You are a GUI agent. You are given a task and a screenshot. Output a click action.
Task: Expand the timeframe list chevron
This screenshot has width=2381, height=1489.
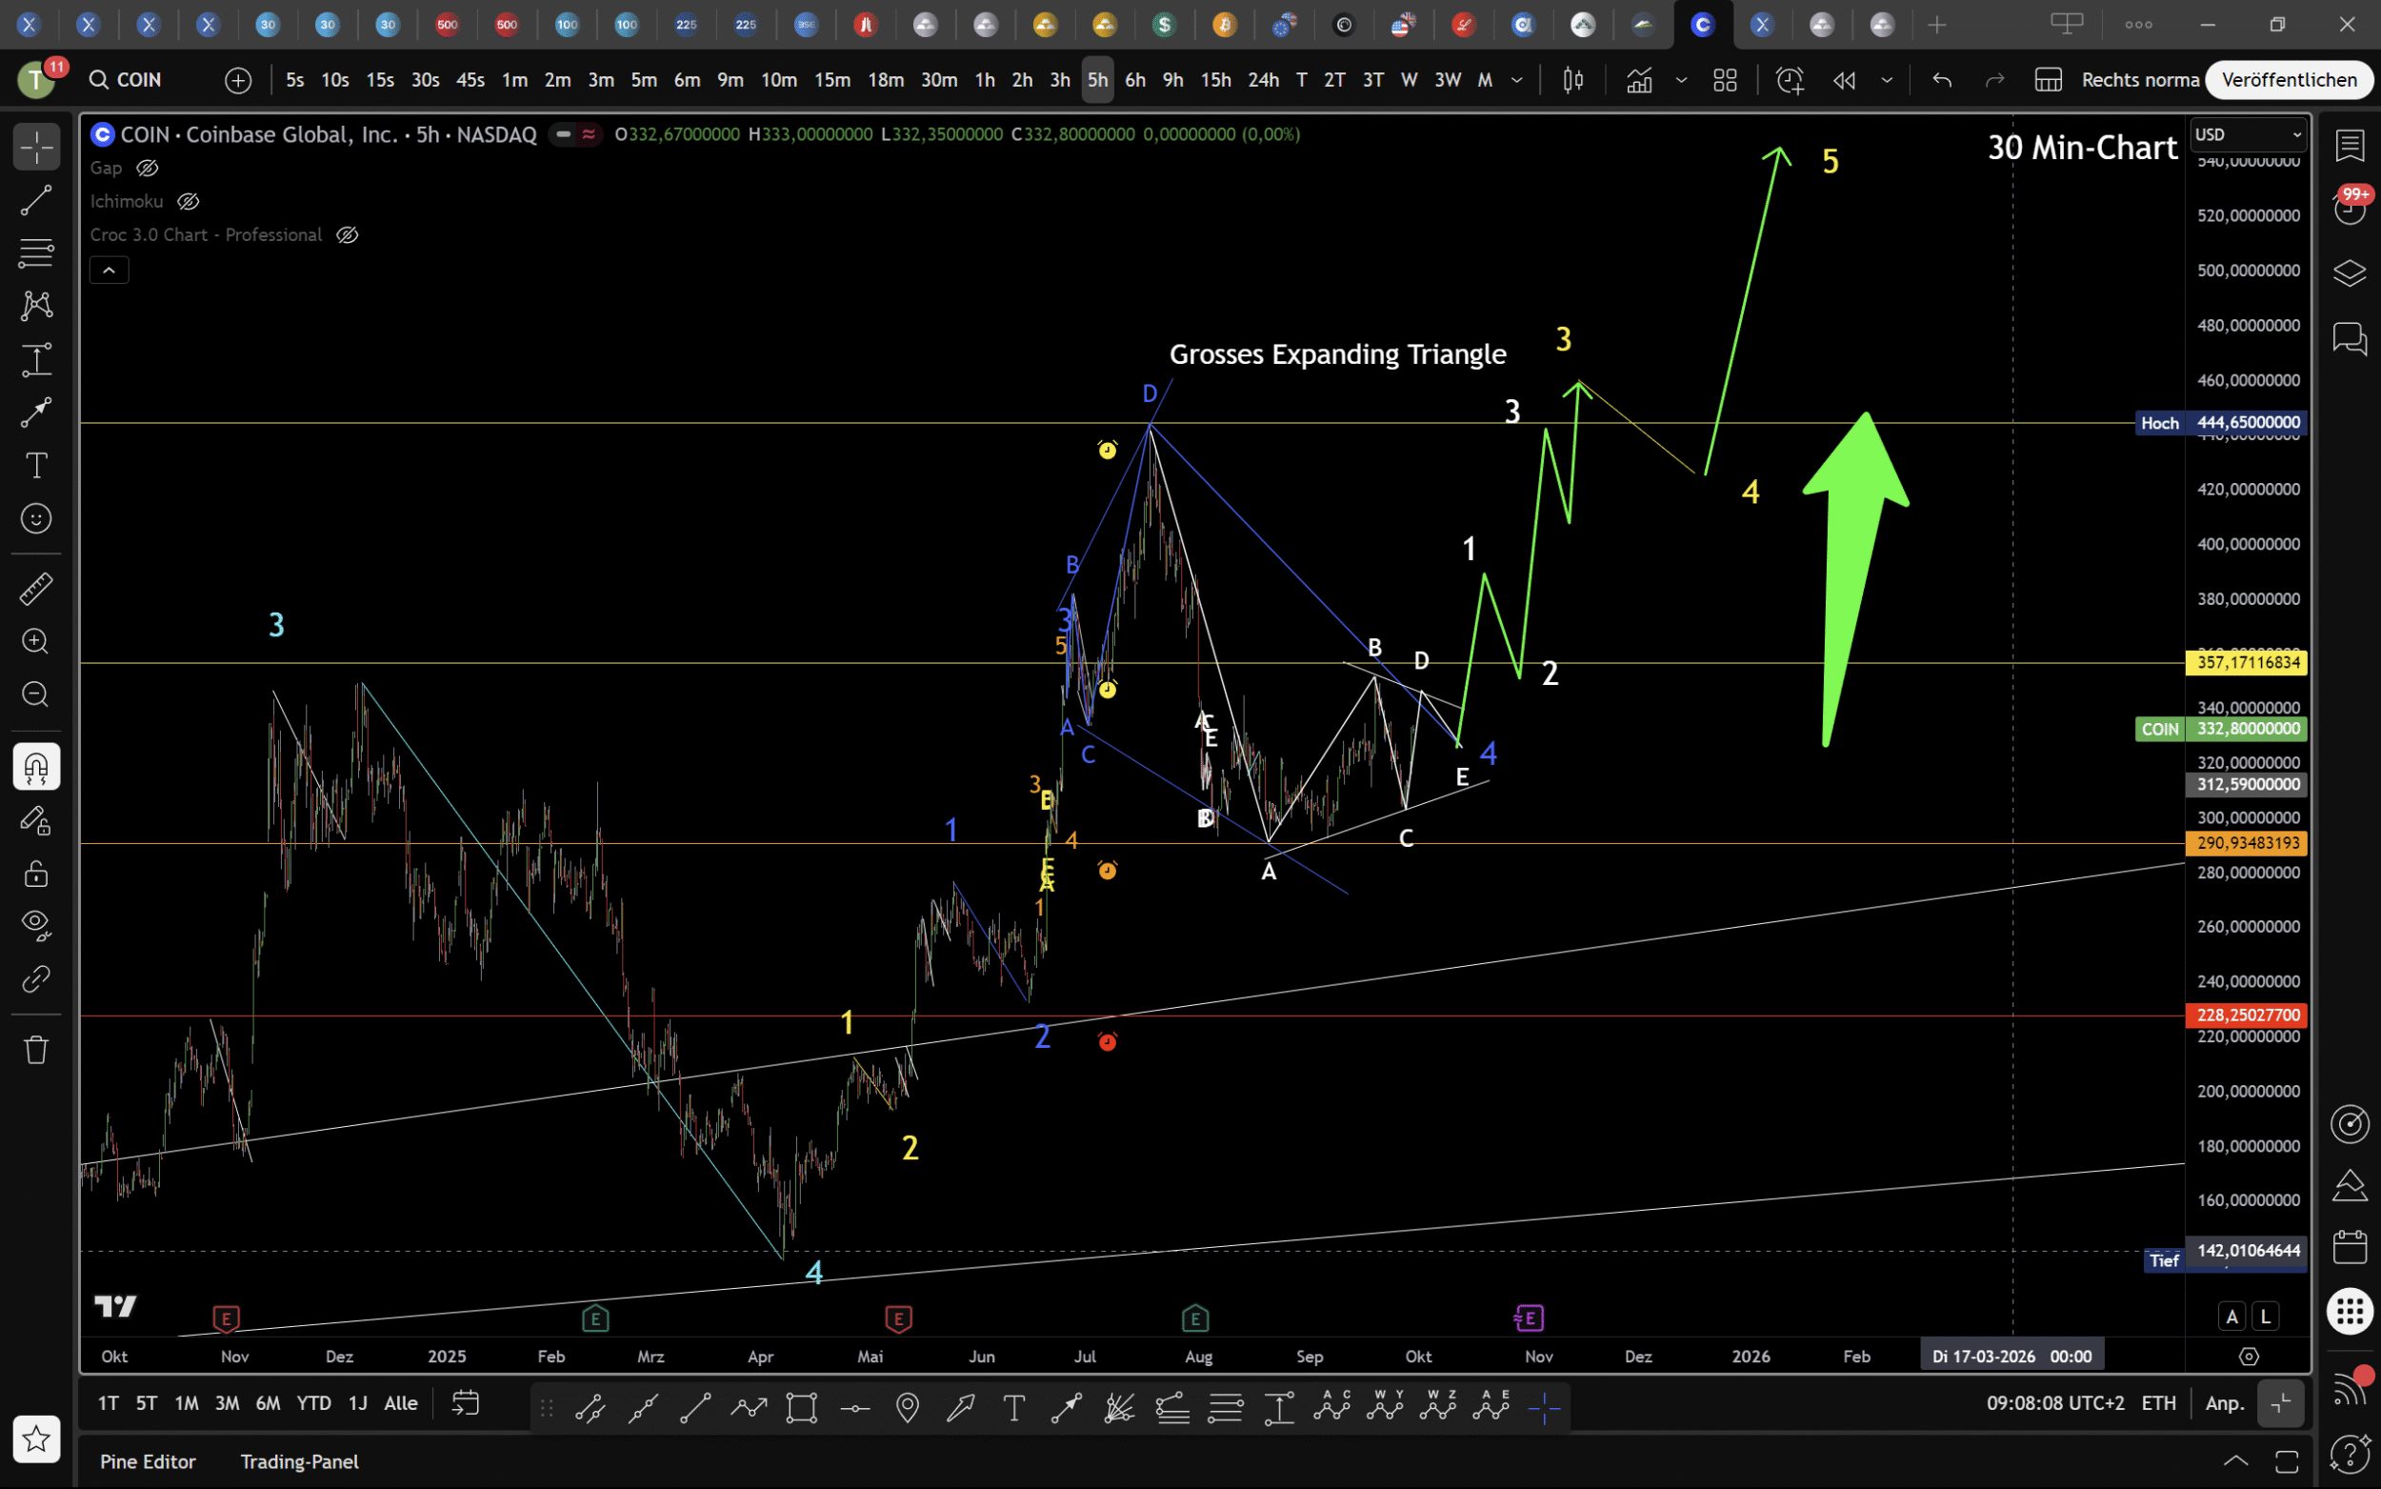[x=1517, y=80]
